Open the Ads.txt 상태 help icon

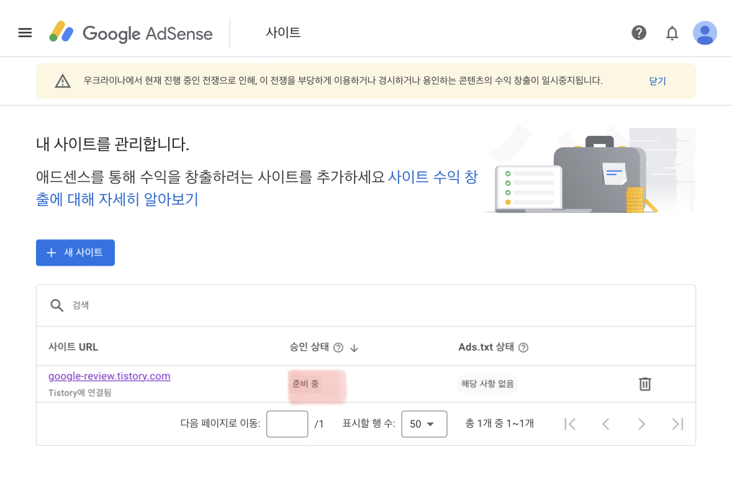tap(523, 347)
